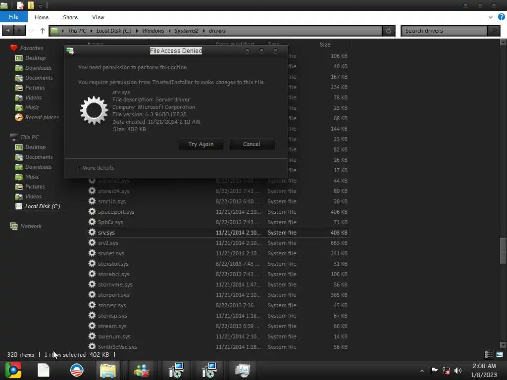Image resolution: width=507 pixels, height=380 pixels.
Task: Select the srv2.sys file
Action: pos(107,243)
